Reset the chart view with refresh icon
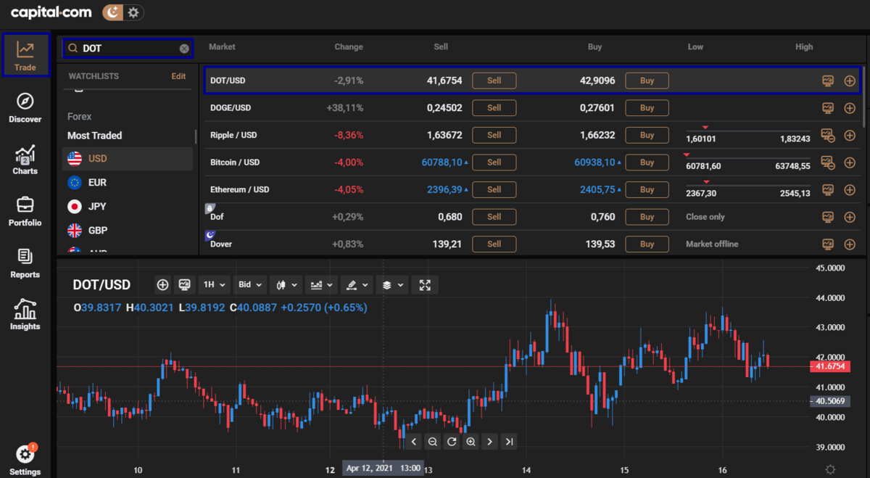Image resolution: width=870 pixels, height=478 pixels. (x=452, y=441)
